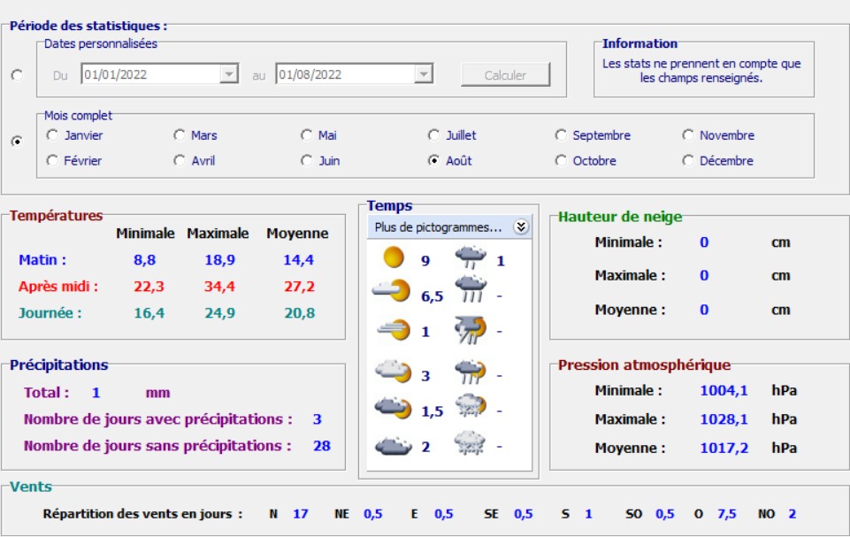Click the thunderstorm with sun pictogram
The image size is (850, 537).
click(x=470, y=330)
